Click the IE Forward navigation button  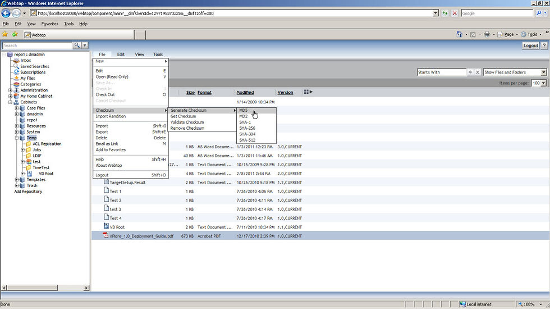click(16, 13)
